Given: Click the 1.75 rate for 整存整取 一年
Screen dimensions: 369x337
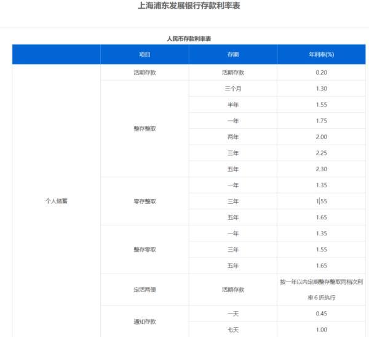Looking at the screenshot, I should (x=320, y=121).
